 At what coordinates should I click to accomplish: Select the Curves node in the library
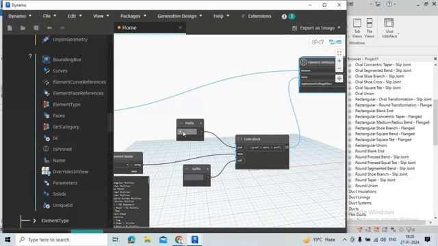(x=60, y=71)
